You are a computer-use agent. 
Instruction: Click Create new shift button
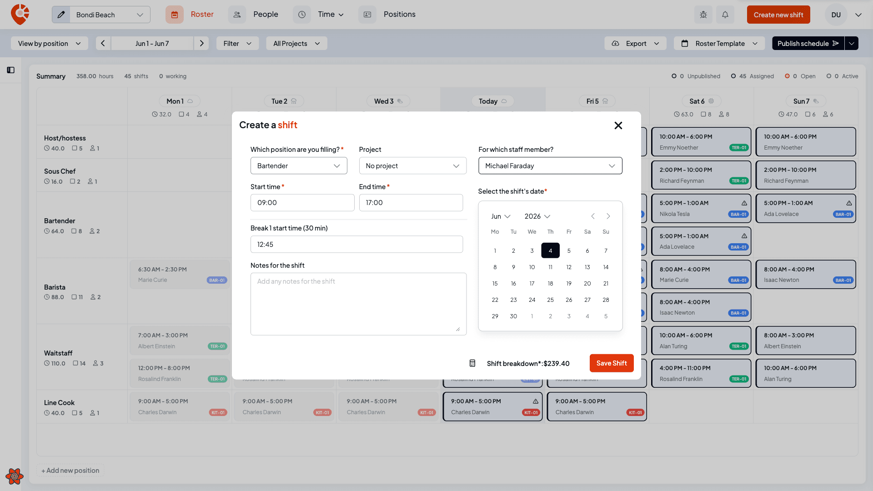tap(778, 15)
